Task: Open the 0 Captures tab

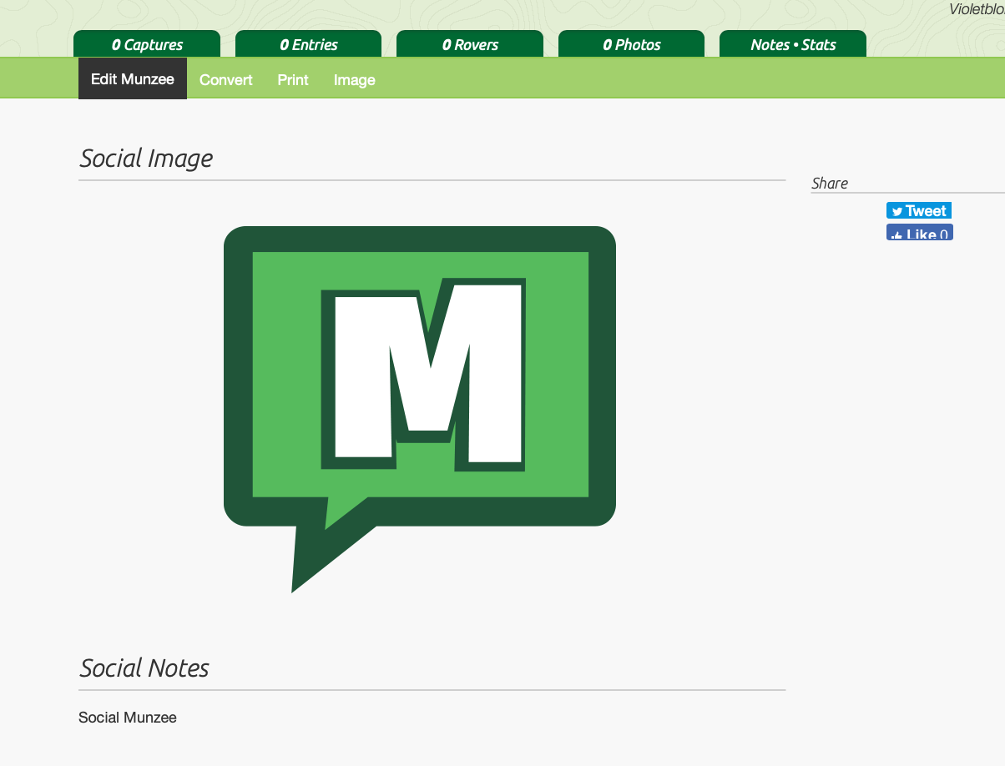Action: 147,44
